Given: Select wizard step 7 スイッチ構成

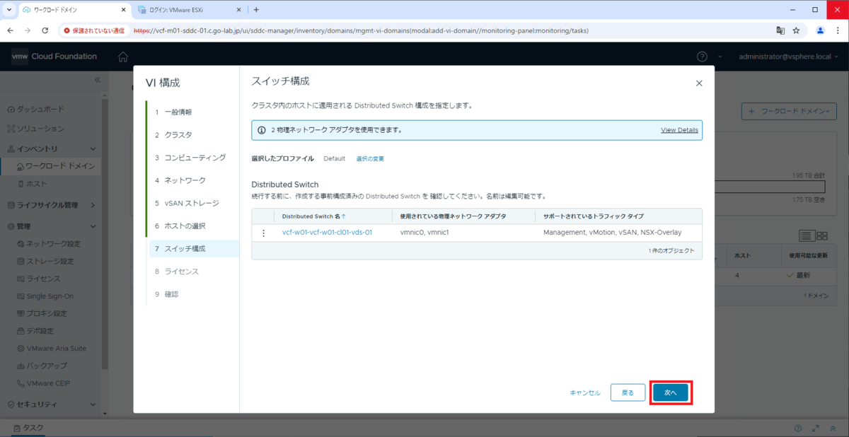Looking at the screenshot, I should pyautogui.click(x=193, y=249).
